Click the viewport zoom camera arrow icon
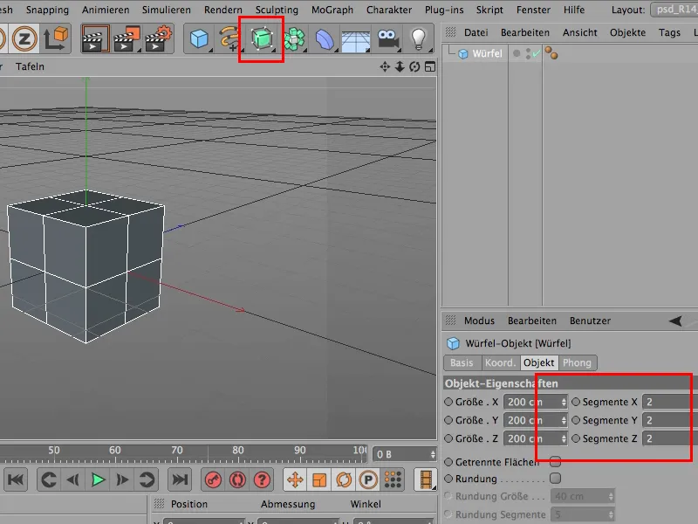 click(x=400, y=67)
